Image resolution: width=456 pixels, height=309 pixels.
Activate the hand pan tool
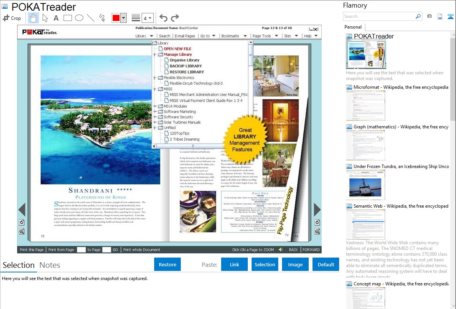coord(33,18)
